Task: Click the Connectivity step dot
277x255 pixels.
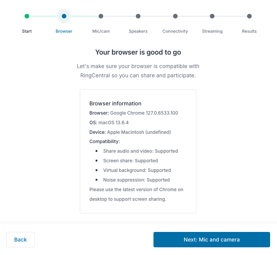Action: (x=175, y=16)
